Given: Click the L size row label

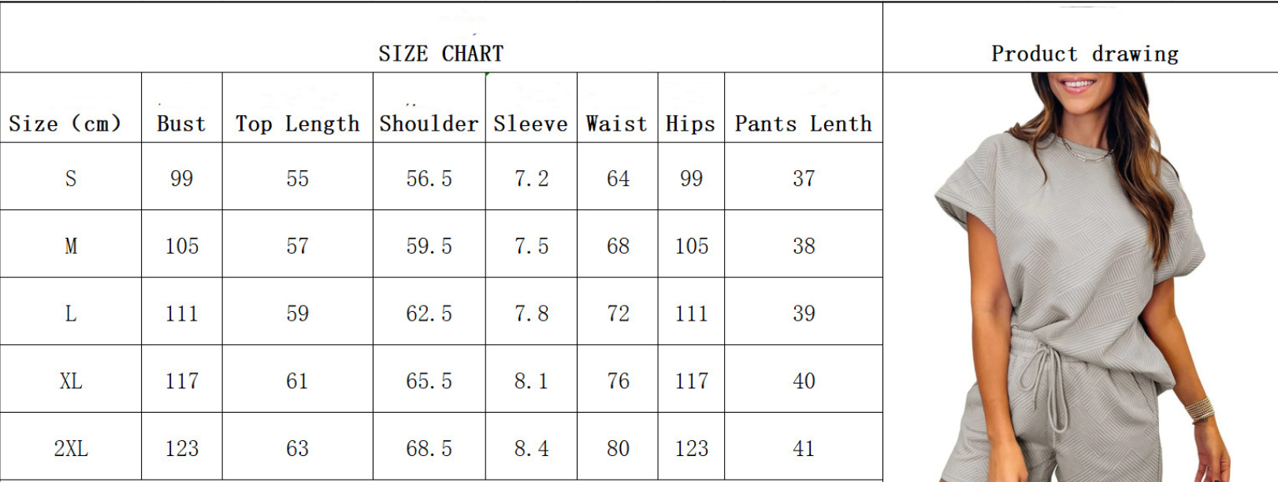Looking at the screenshot, I should 71,314.
